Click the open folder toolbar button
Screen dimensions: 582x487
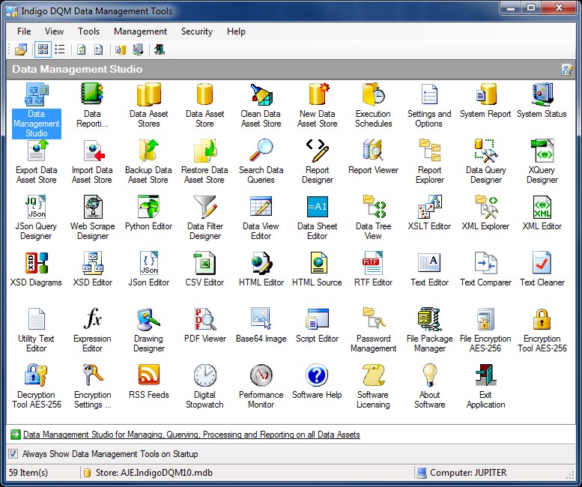pos(21,49)
